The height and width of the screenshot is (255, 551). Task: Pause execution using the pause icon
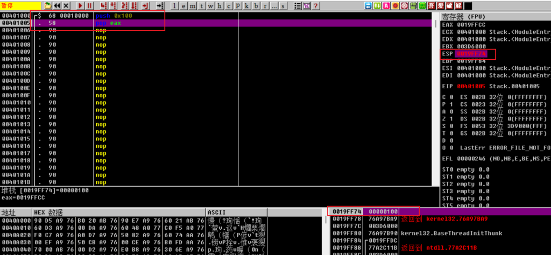pos(90,5)
